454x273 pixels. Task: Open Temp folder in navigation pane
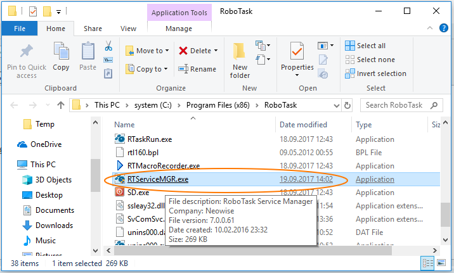[39, 124]
